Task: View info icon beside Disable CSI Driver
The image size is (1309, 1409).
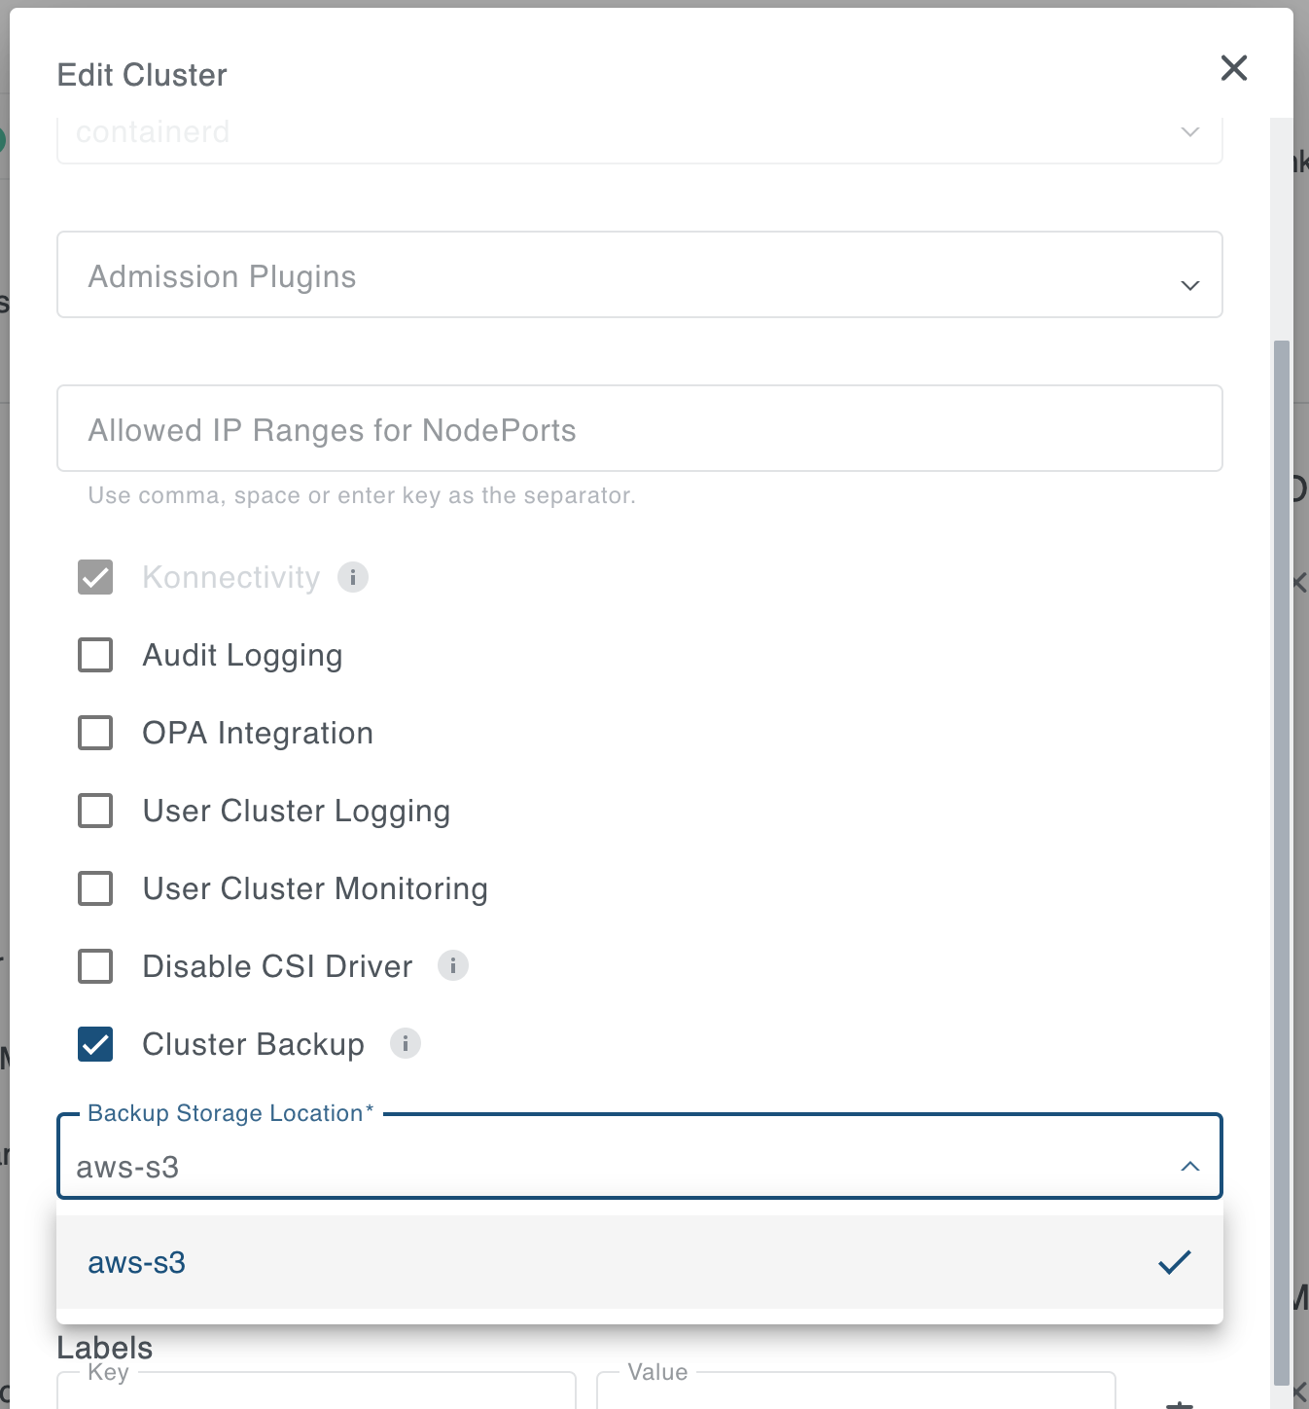Action: pos(453,965)
